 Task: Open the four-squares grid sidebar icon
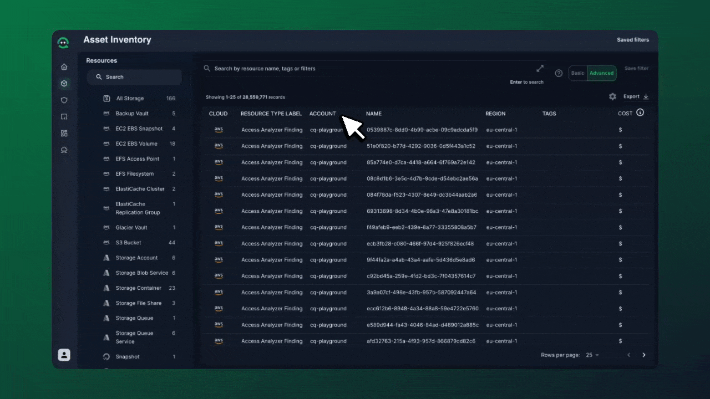[x=64, y=134]
